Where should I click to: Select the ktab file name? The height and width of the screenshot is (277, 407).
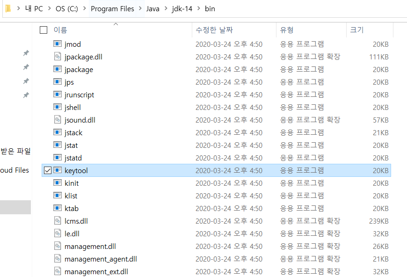click(x=72, y=208)
